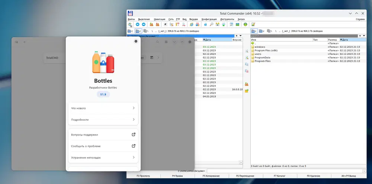Open the left panel favorites star menu

click(237, 36)
